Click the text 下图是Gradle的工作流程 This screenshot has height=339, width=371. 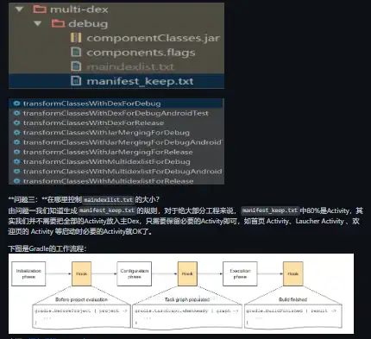click(x=47, y=248)
